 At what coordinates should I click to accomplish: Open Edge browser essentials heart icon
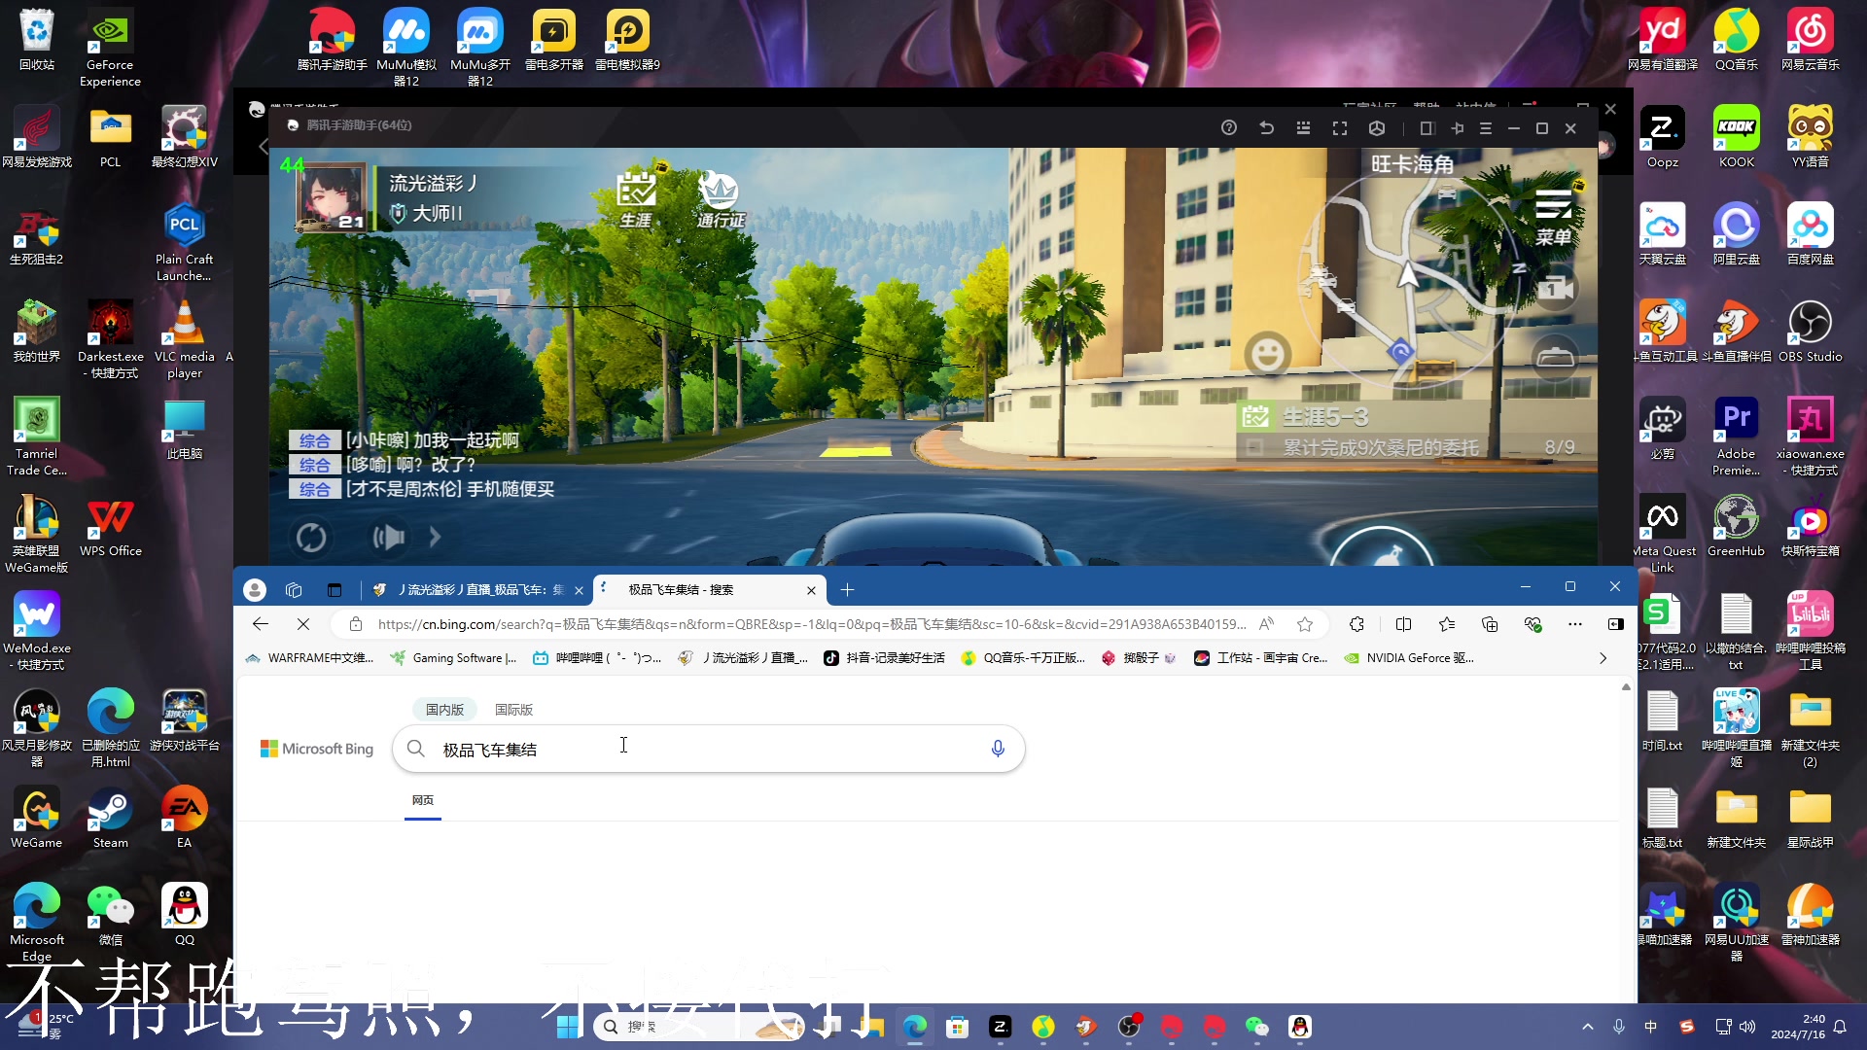pyautogui.click(x=1533, y=624)
